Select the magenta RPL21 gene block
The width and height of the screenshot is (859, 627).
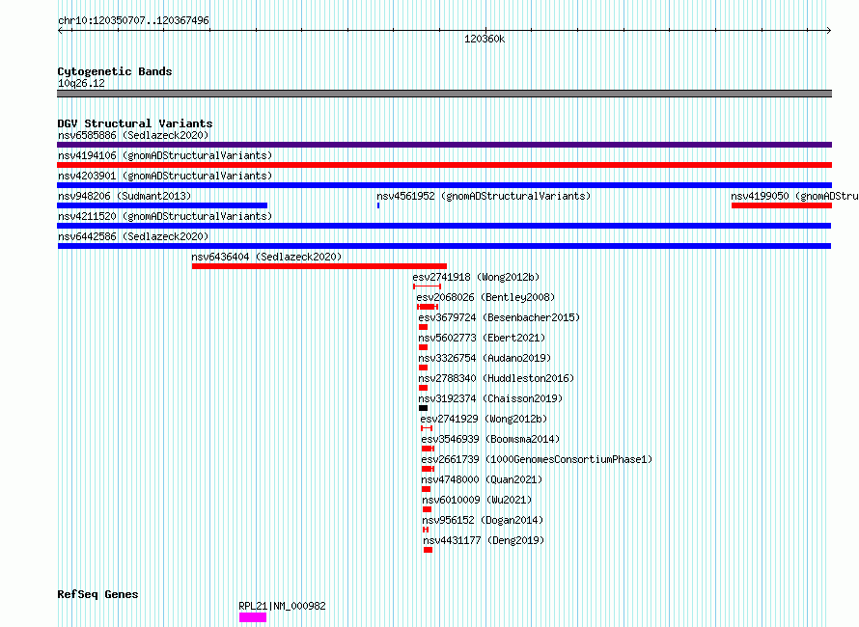[x=253, y=617]
